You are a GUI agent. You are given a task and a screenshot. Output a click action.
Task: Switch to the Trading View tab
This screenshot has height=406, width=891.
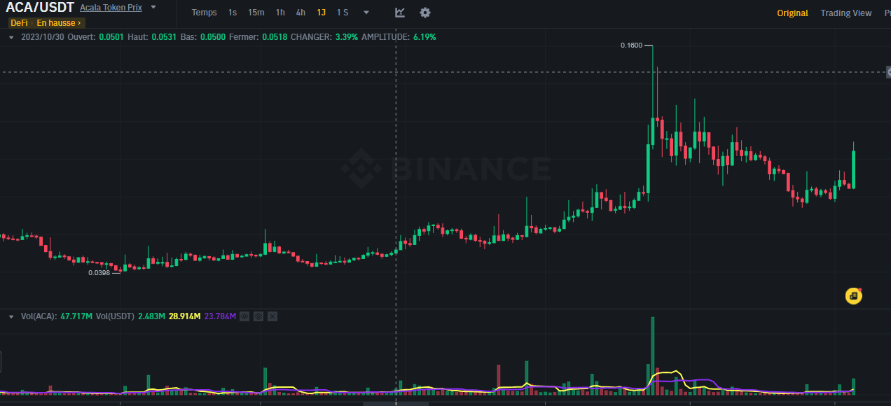(845, 13)
